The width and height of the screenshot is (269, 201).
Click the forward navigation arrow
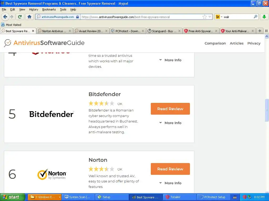(x=12, y=17)
